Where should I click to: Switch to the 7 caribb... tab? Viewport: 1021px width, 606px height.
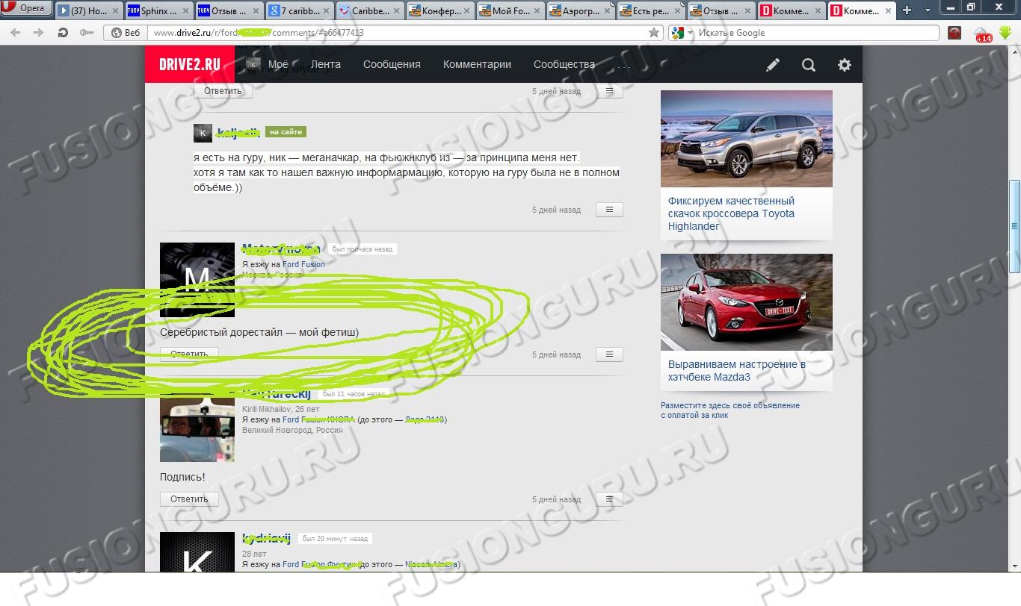tap(298, 10)
